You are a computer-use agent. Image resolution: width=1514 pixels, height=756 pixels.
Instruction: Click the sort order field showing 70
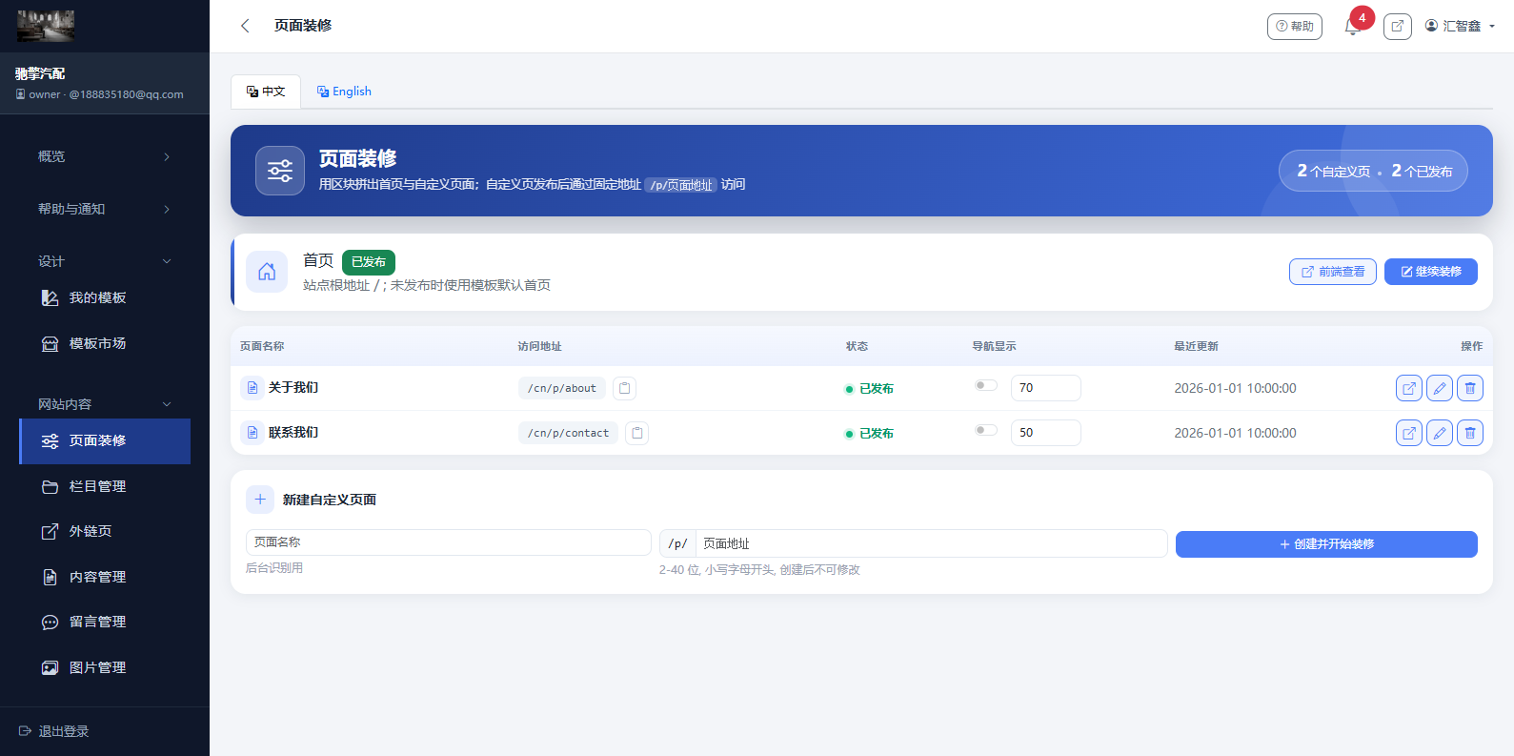[x=1046, y=388]
